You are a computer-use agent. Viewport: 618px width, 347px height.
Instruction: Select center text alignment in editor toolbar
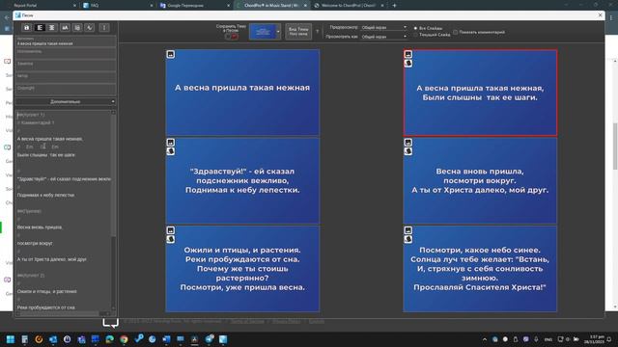point(51,28)
